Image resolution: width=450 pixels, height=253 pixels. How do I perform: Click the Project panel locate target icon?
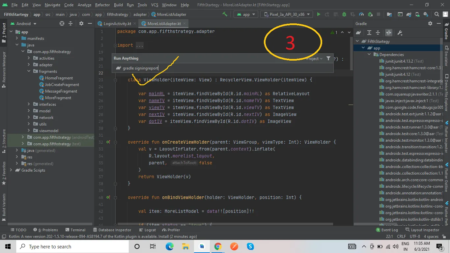(x=62, y=24)
